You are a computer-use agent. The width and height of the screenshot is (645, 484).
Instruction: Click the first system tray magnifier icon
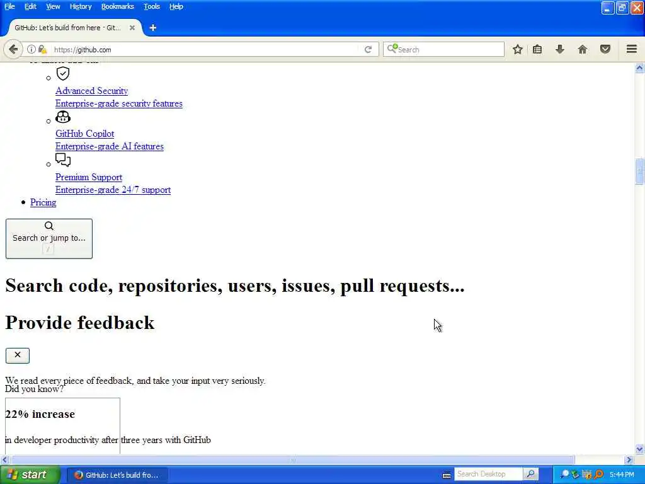pyautogui.click(x=565, y=475)
